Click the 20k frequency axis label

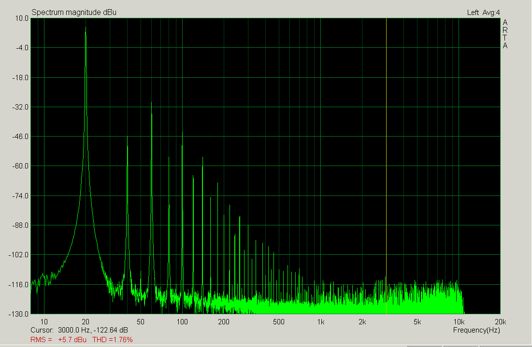pyautogui.click(x=501, y=322)
